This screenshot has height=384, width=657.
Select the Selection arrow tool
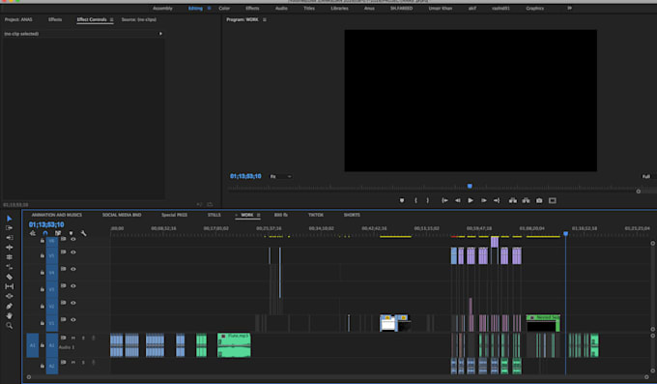(x=10, y=219)
